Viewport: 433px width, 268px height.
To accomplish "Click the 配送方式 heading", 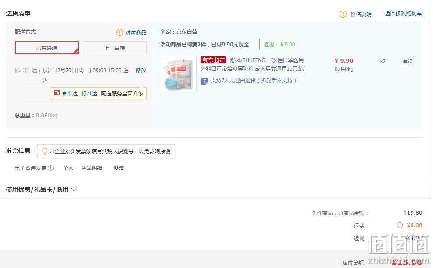I will [25, 32].
